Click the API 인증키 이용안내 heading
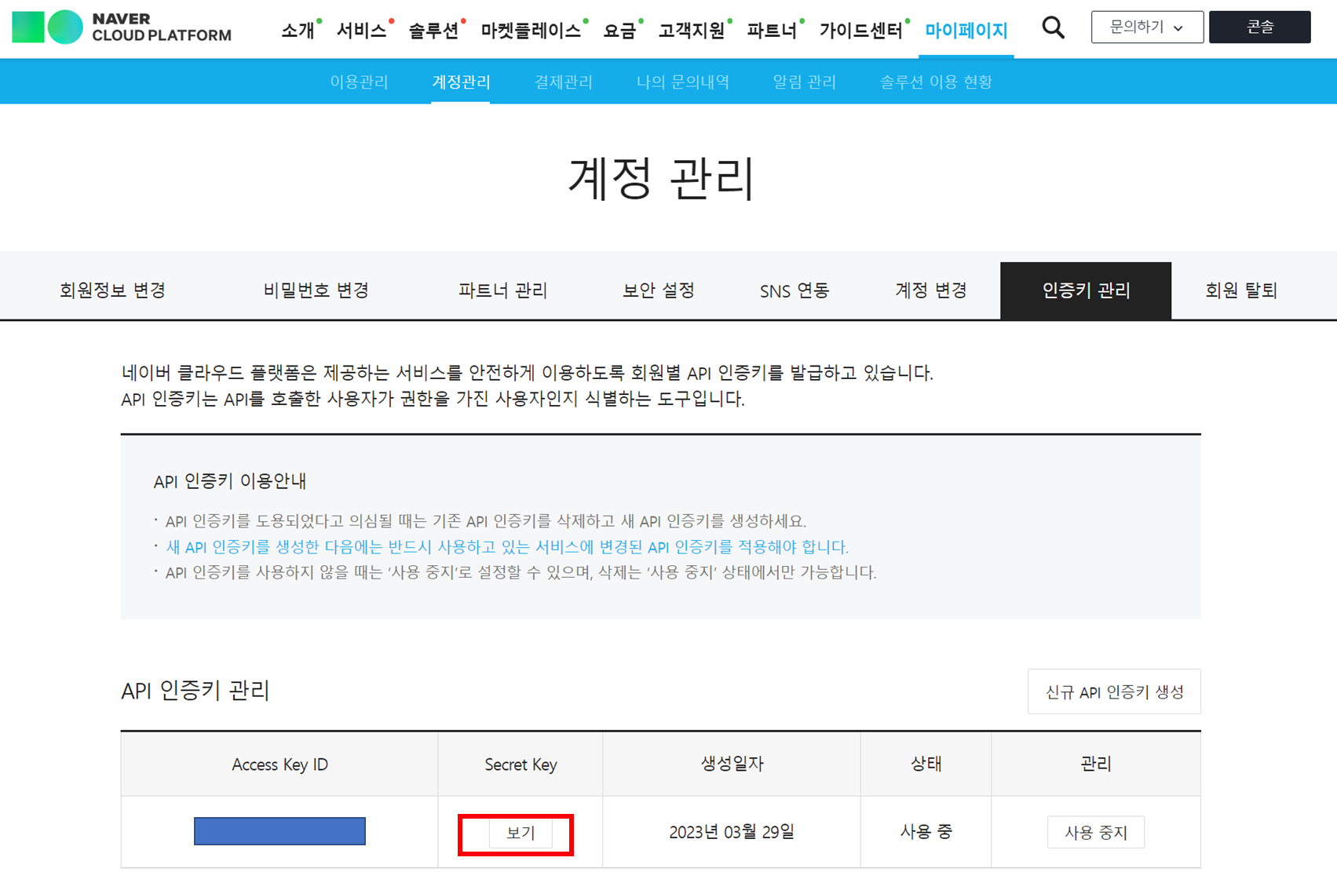The width and height of the screenshot is (1337, 883). click(230, 481)
